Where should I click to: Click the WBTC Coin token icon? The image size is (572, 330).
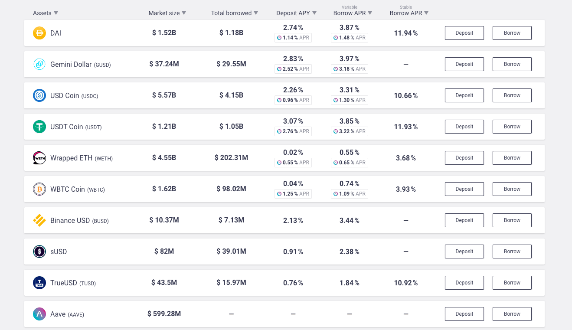(39, 189)
